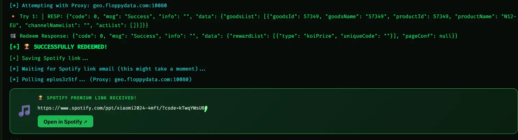Screen dimensions: 518x140
Task: Click the arrow icon on the Open in Spotify button
Action: click(x=85, y=122)
